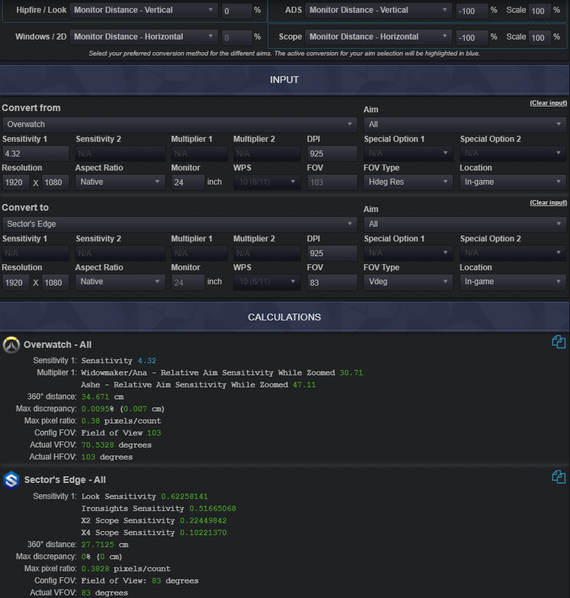Viewport: 570px width, 598px height.
Task: Open Windows / 2D conversion method dropdown
Action: click(143, 37)
